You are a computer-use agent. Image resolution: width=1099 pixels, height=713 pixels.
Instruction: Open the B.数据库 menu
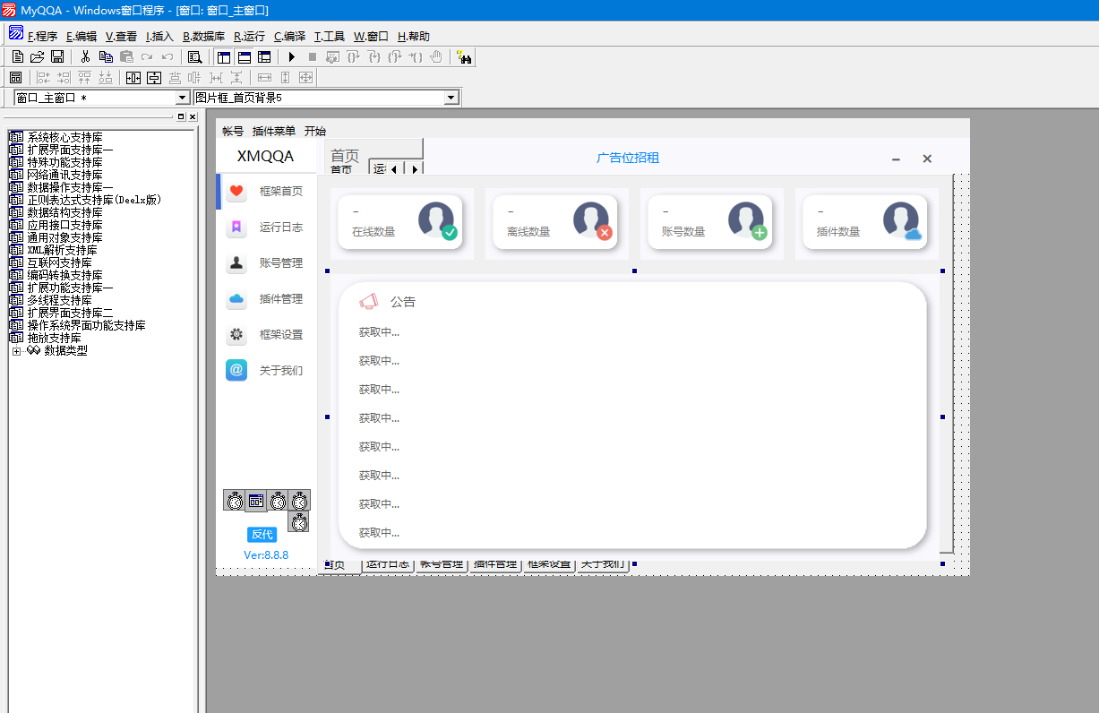203,37
